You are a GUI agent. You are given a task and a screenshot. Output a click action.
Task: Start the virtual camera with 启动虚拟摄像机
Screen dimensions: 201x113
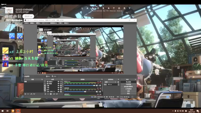tap(128, 87)
